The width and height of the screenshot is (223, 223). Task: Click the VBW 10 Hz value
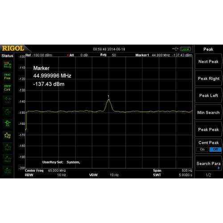click(x=114, y=175)
